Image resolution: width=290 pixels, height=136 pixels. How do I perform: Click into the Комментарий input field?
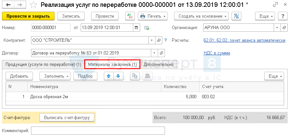[x=98, y=130]
